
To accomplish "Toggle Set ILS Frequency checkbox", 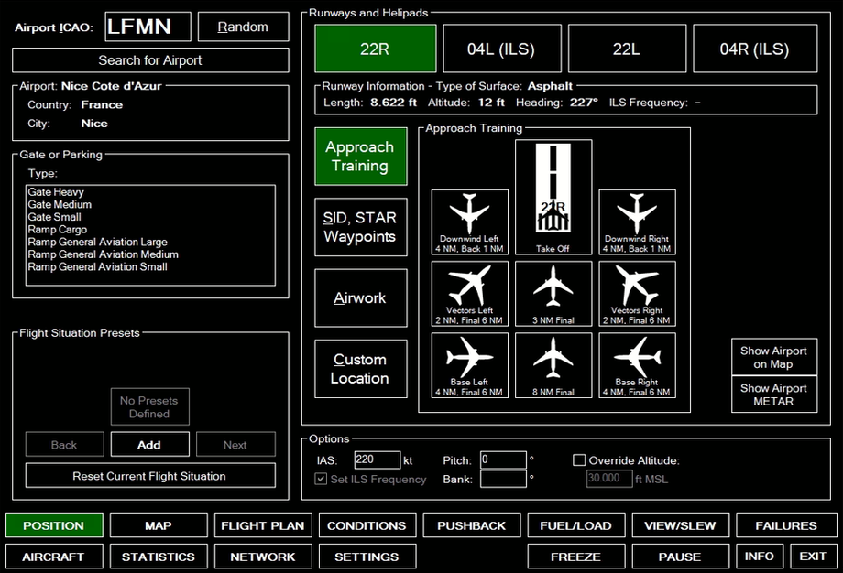I will point(321,479).
